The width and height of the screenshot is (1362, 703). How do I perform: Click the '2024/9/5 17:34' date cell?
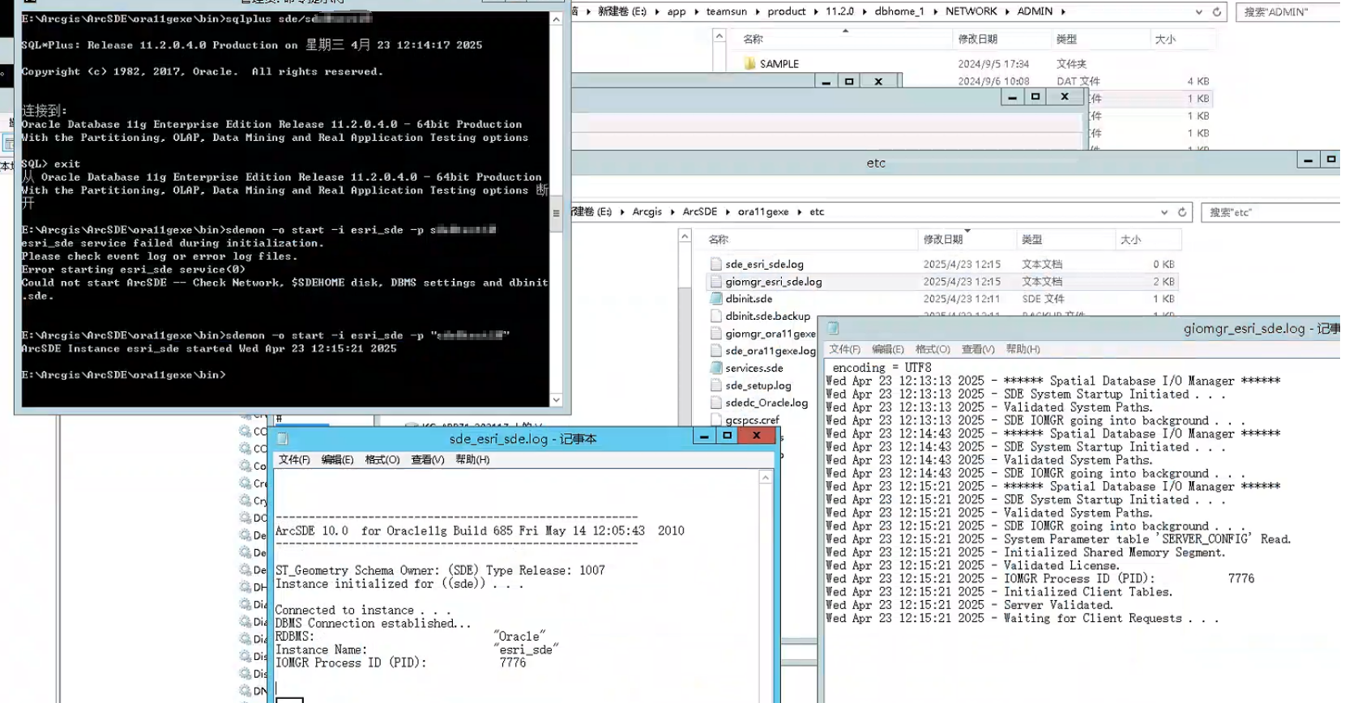993,64
